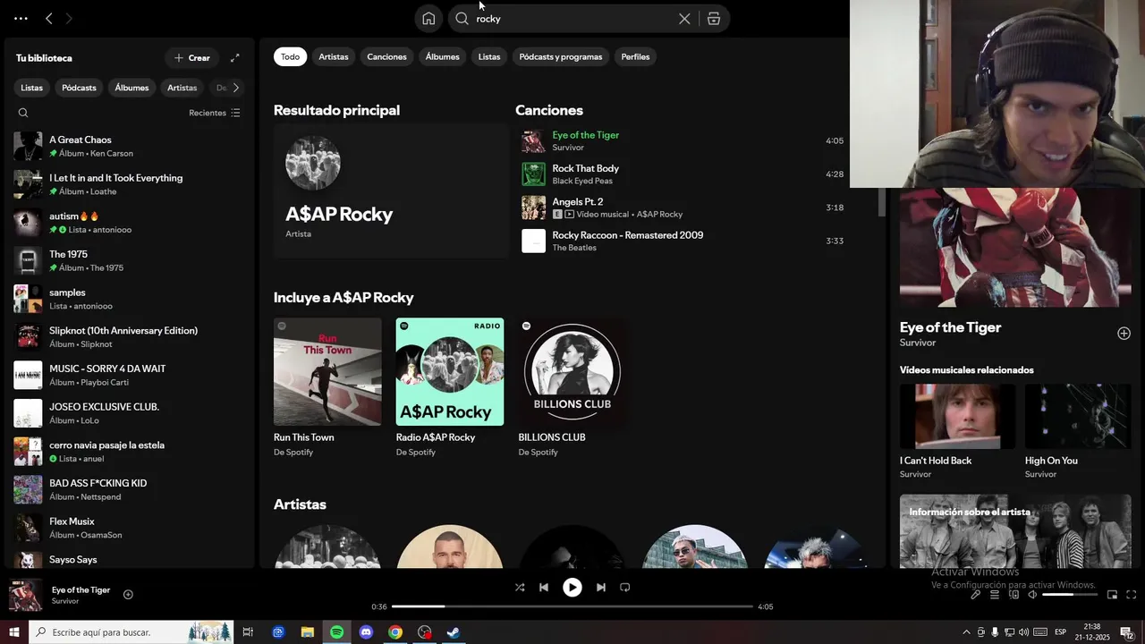Show lyrics with microphone icon

click(x=975, y=595)
